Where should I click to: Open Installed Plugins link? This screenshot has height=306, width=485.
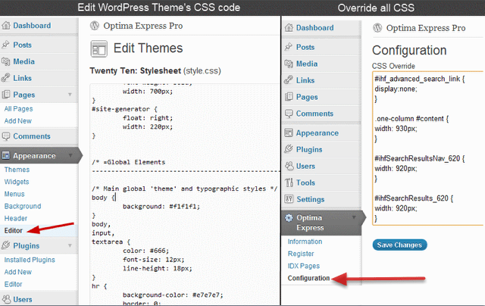[30, 260]
